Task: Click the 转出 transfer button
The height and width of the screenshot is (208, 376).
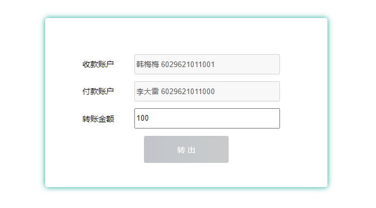Action: coord(186,149)
